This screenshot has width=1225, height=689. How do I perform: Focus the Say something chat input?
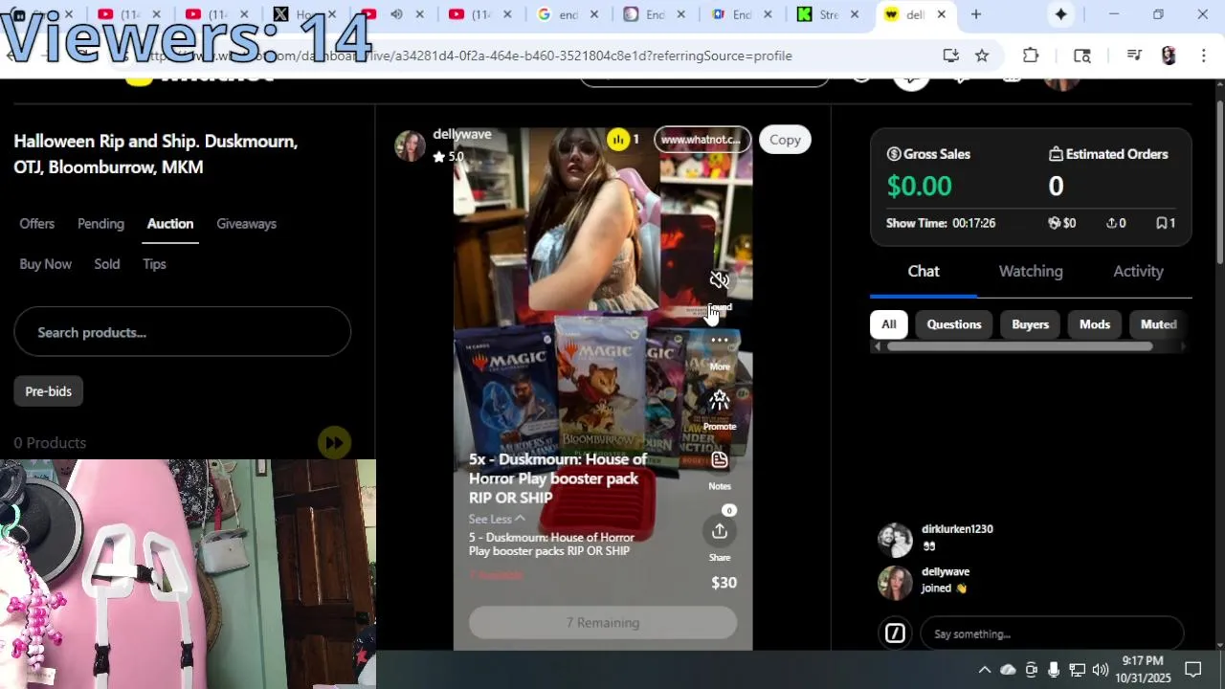[1052, 633]
